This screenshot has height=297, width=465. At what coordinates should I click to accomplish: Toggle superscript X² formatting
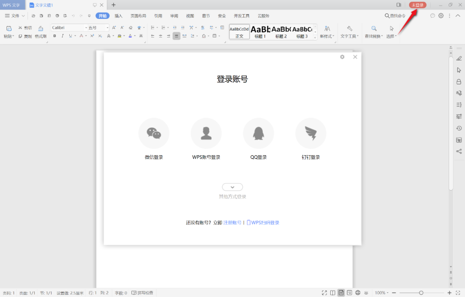[x=92, y=36]
